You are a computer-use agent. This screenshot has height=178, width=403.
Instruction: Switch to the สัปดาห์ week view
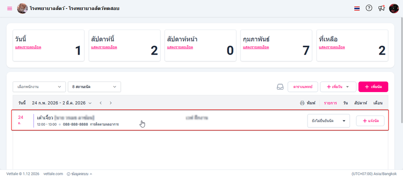tap(361, 103)
